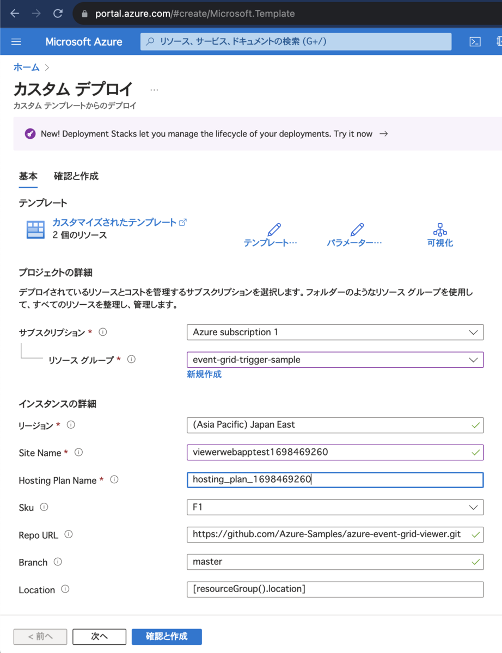Click the arrow after Try it now
The image size is (502, 653).
coord(384,134)
